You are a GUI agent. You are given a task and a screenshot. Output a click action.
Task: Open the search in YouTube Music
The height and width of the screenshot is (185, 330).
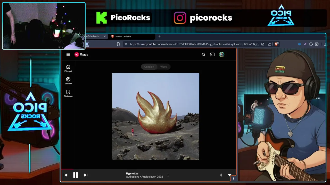point(203,54)
